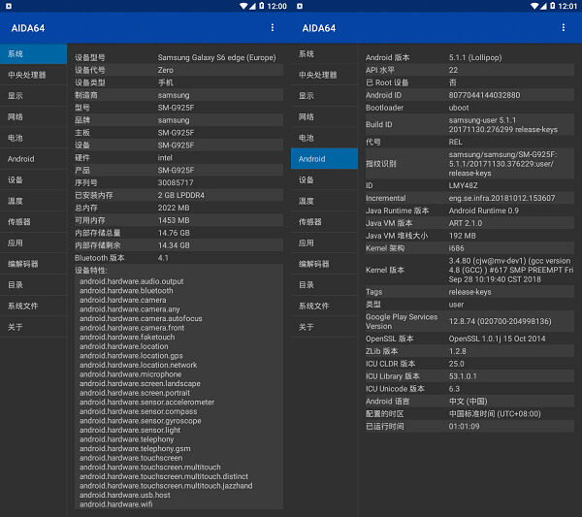Open 电池 section in left screen sidebar
Viewport: 582px width, 517px height.
pos(33,138)
